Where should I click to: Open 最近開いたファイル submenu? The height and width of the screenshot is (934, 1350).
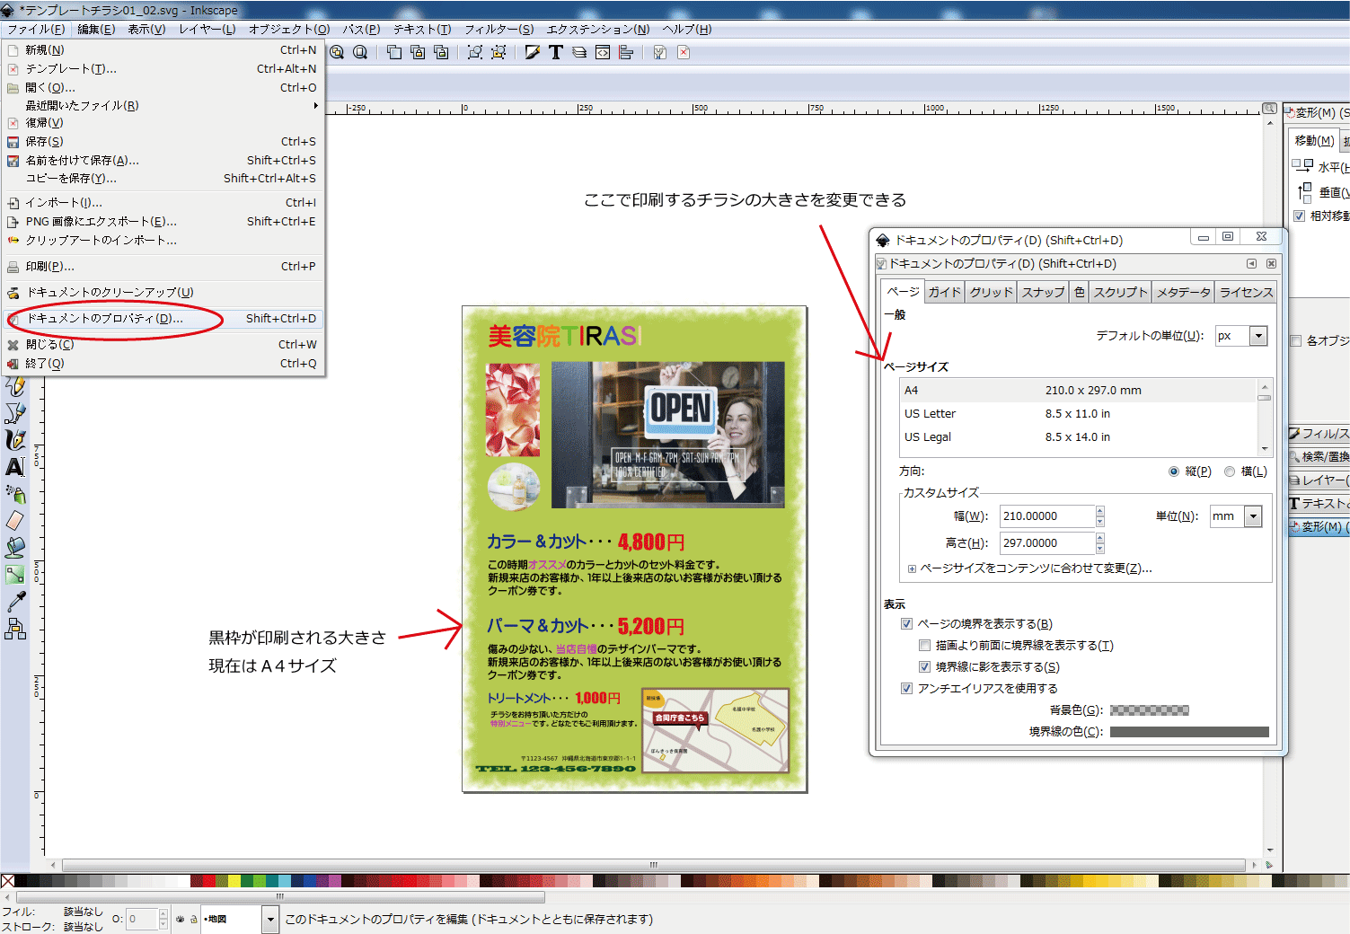click(162, 105)
